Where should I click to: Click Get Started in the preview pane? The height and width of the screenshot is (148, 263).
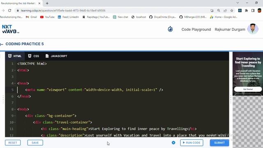248,89
